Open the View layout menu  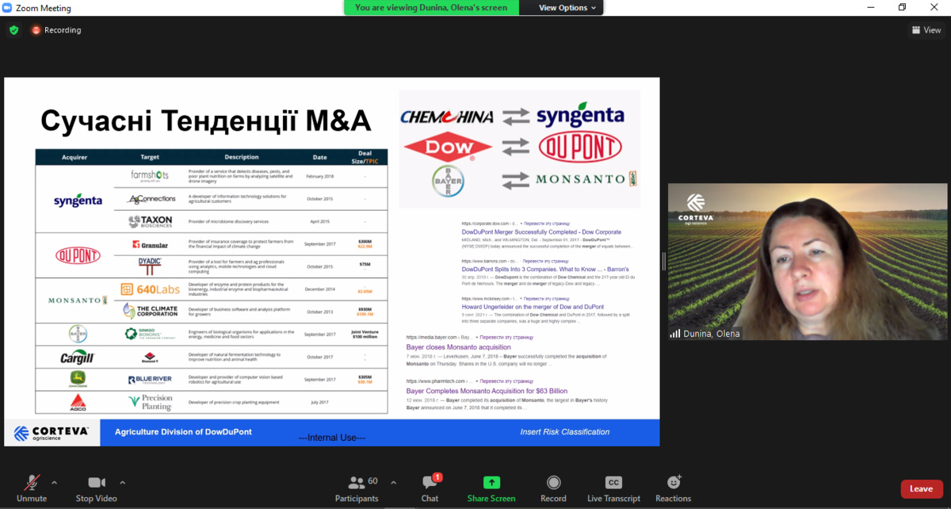(x=926, y=30)
